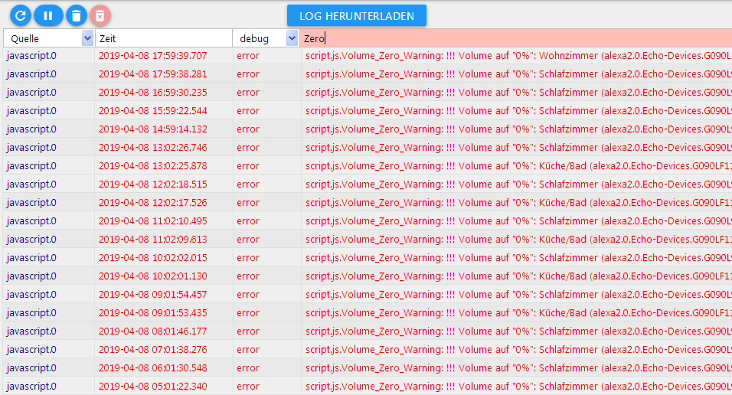Click error level in the 17:59:38.281 row
The height and width of the screenshot is (395, 732).
[x=248, y=73]
